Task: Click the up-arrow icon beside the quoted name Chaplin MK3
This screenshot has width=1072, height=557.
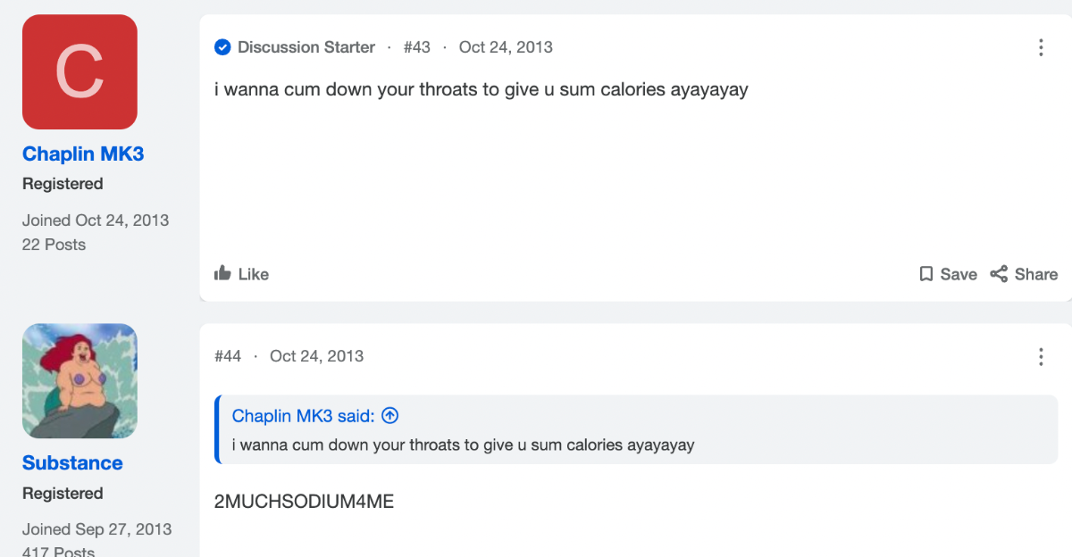Action: (x=389, y=416)
